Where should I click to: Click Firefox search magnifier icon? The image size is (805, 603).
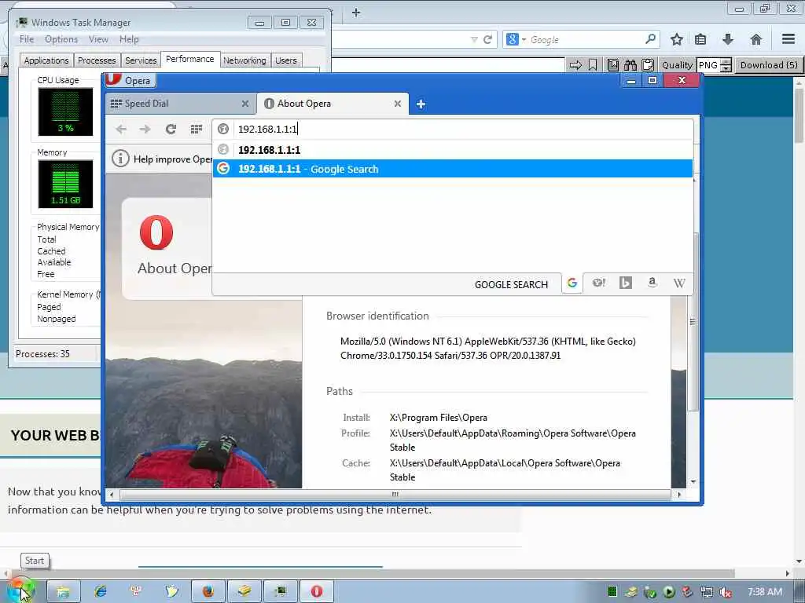(x=650, y=39)
